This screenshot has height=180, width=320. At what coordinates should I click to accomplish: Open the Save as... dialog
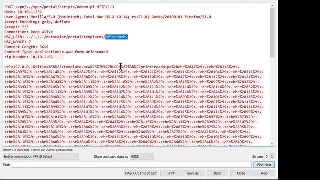[194, 173]
